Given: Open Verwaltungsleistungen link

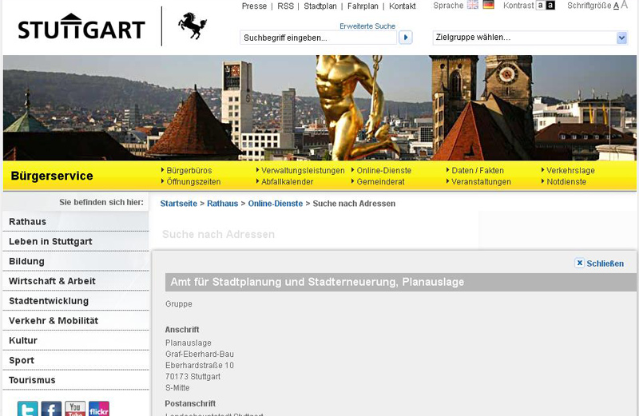Looking at the screenshot, I should [x=303, y=170].
